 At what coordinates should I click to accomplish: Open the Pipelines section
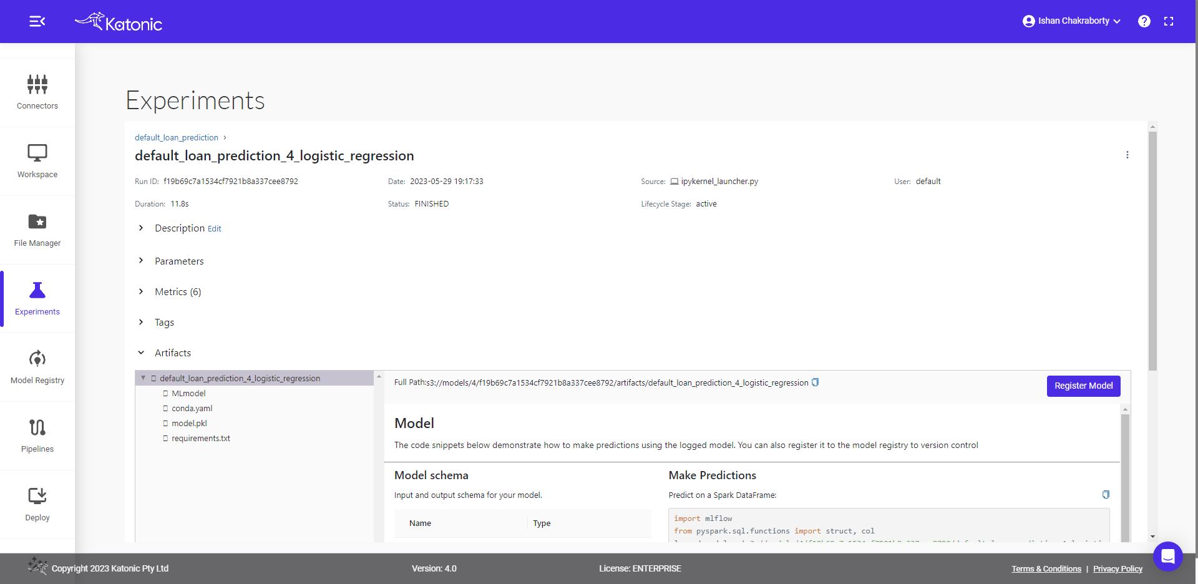pos(37,436)
